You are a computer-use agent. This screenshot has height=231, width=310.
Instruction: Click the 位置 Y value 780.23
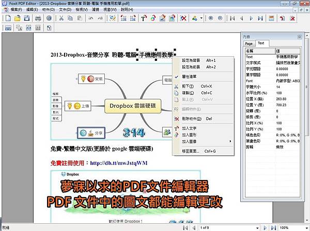pyautogui.click(x=281, y=105)
